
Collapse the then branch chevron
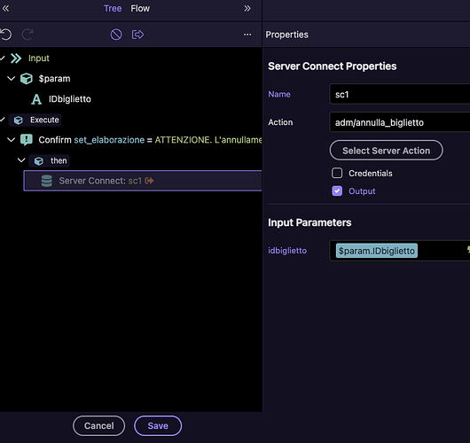click(21, 160)
